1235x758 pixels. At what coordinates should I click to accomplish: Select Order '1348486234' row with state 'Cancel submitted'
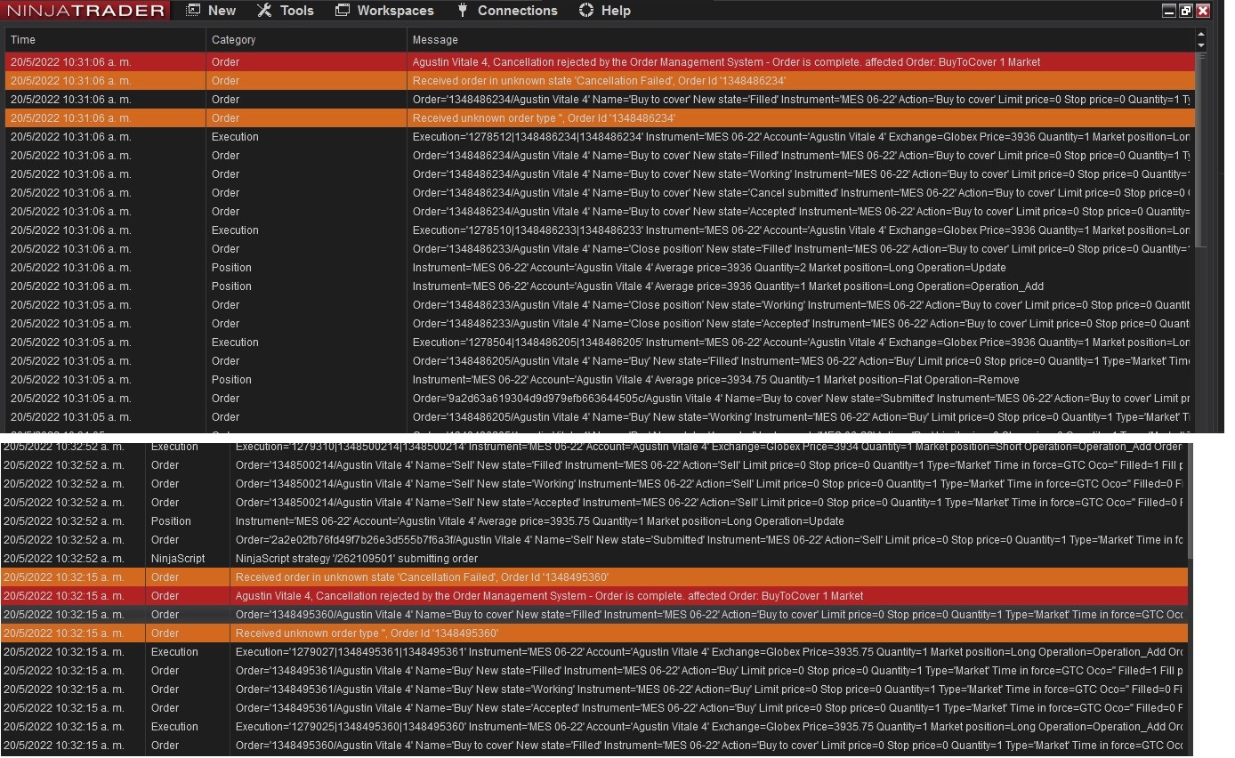click(600, 193)
